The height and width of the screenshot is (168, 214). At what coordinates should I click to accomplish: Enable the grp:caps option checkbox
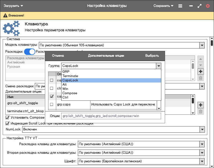click(52, 104)
